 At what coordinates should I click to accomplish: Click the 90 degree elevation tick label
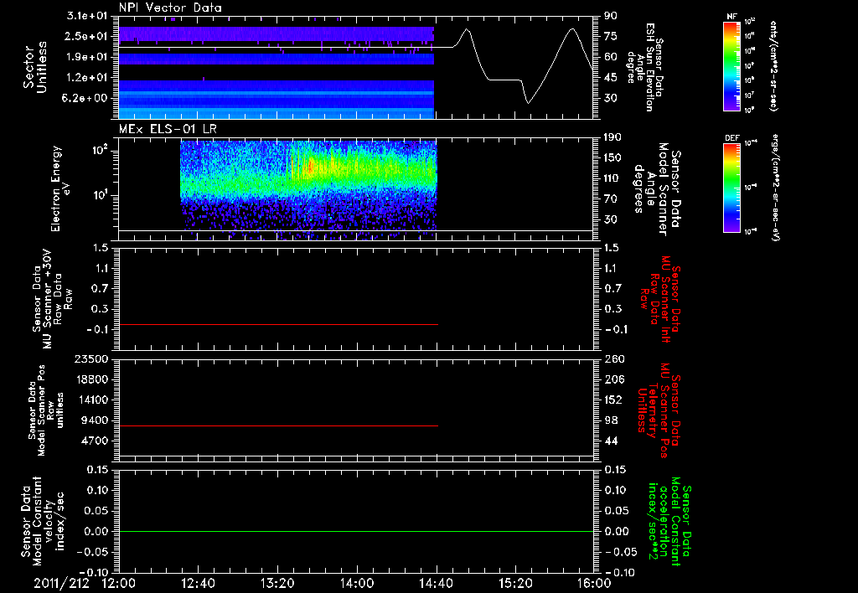611,15
